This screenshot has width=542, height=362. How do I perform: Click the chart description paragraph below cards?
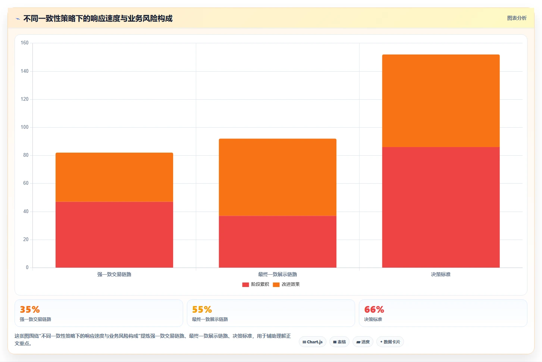[153, 340]
